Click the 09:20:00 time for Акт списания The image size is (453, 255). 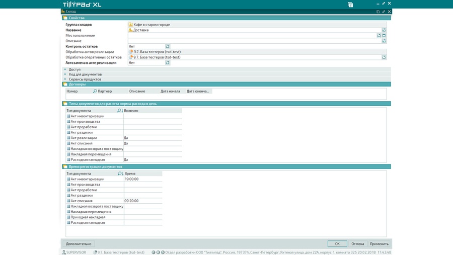[131, 201]
